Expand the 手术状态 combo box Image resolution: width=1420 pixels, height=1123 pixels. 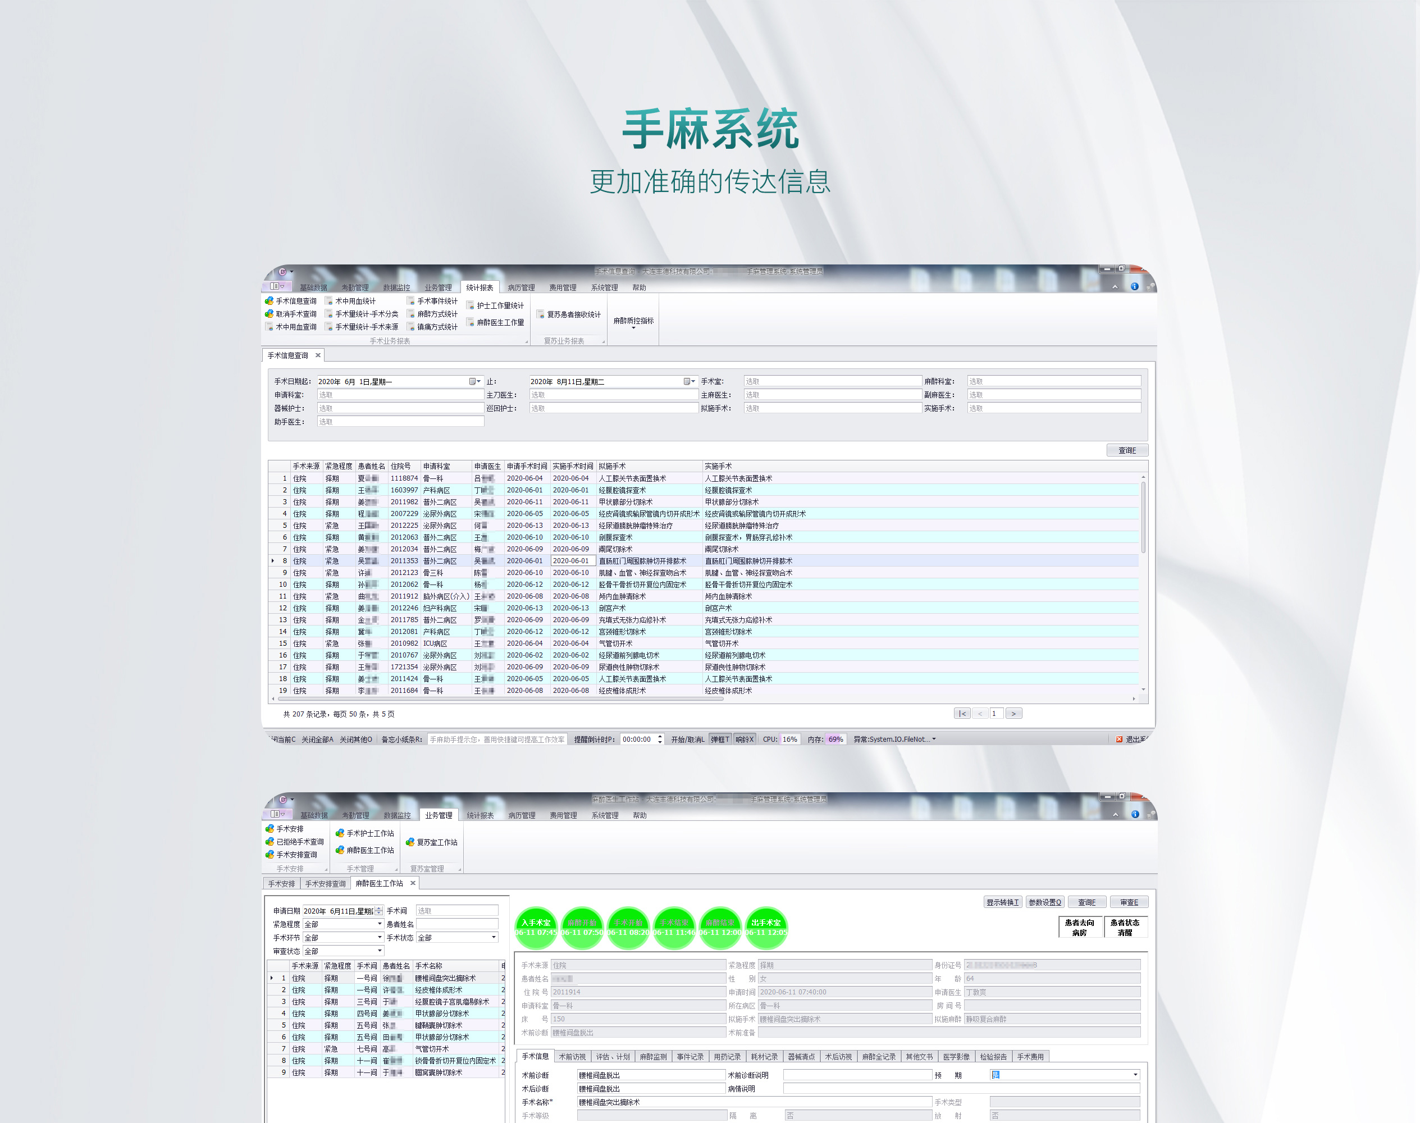494,938
